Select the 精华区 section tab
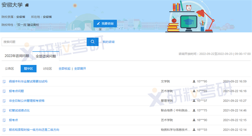Image resolution: width=252 pixels, height=136 pixels. point(28,69)
